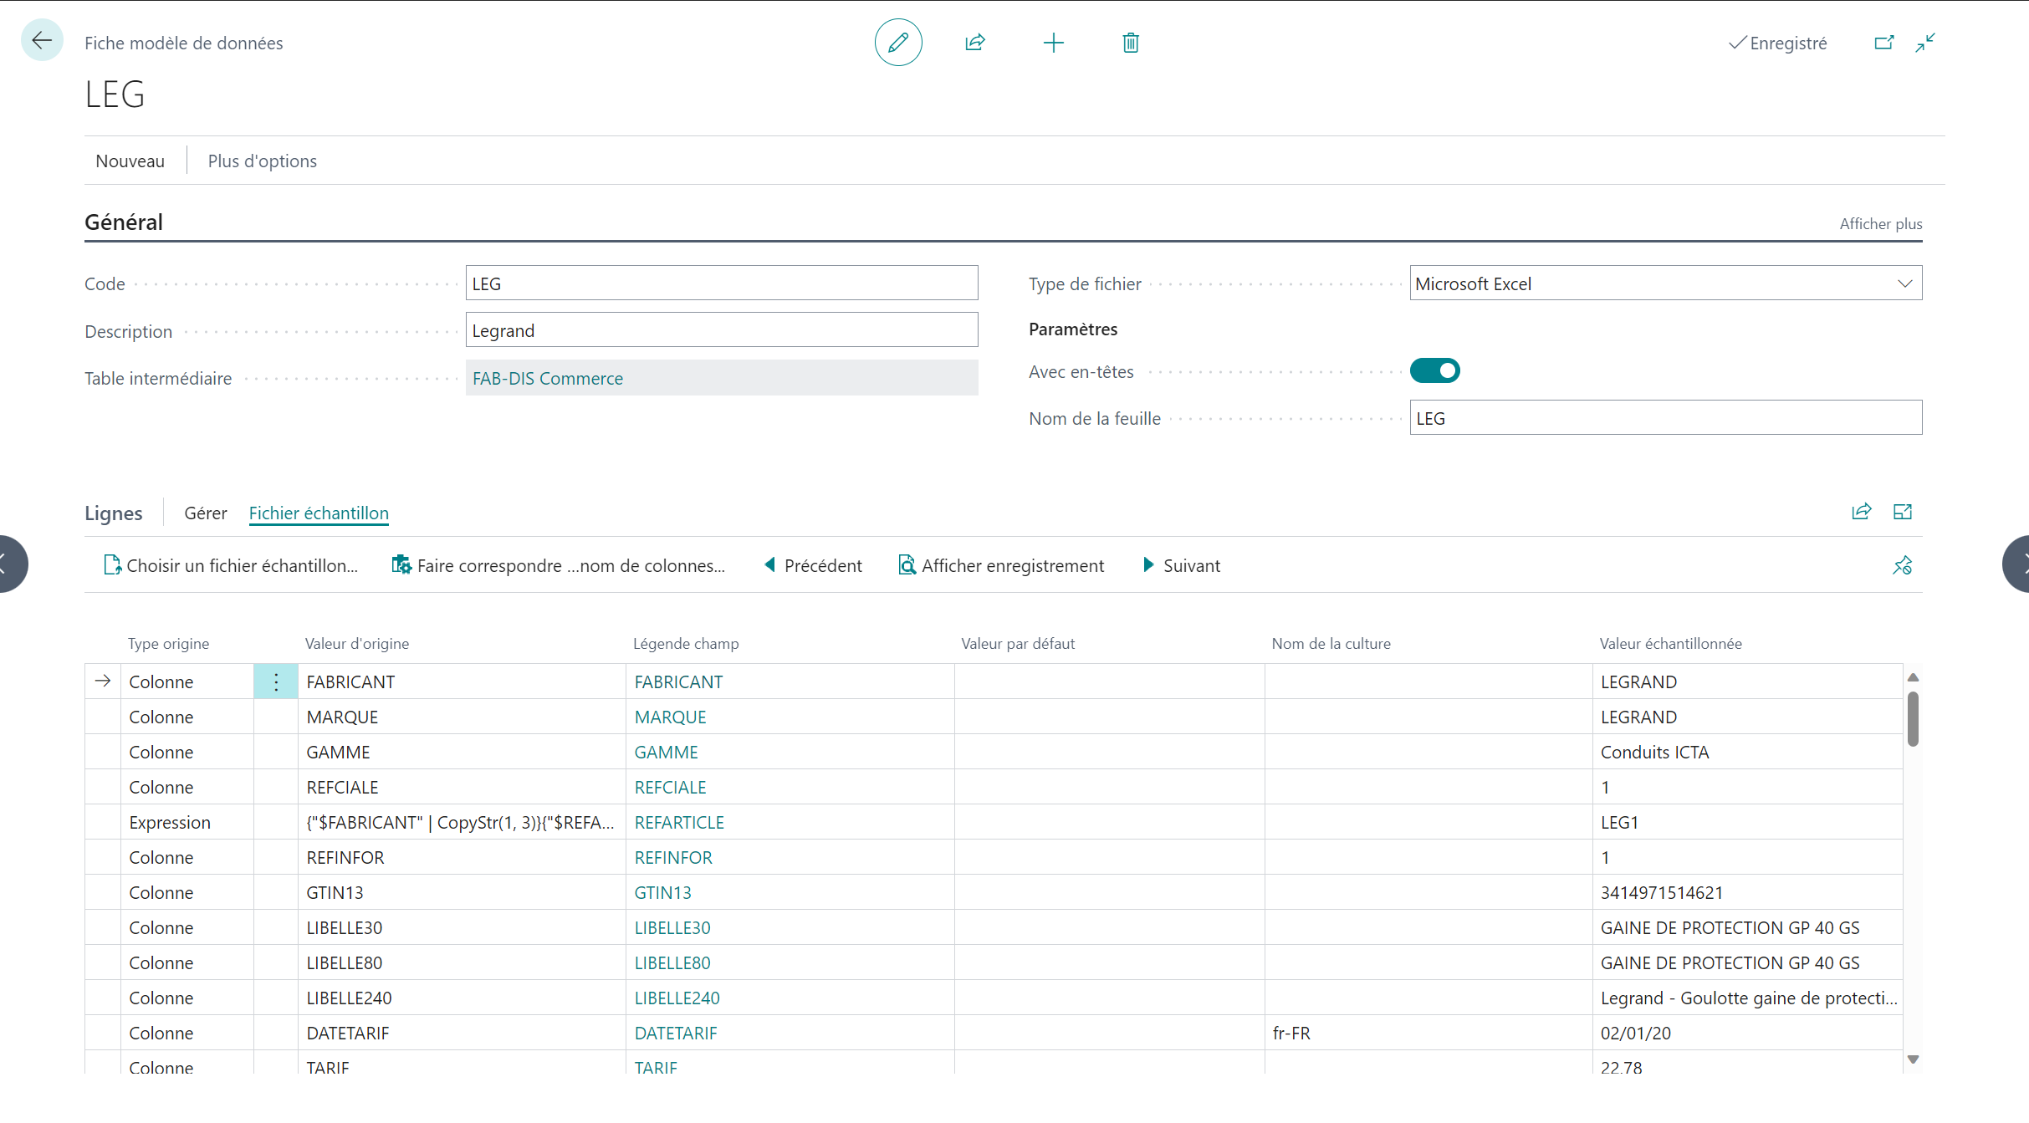Open row options menu for FABRICANT line
This screenshot has height=1123, width=2029.
276,681
